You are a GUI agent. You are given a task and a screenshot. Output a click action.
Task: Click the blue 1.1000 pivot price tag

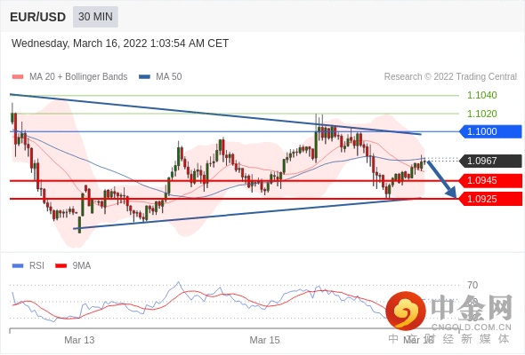[x=490, y=131]
